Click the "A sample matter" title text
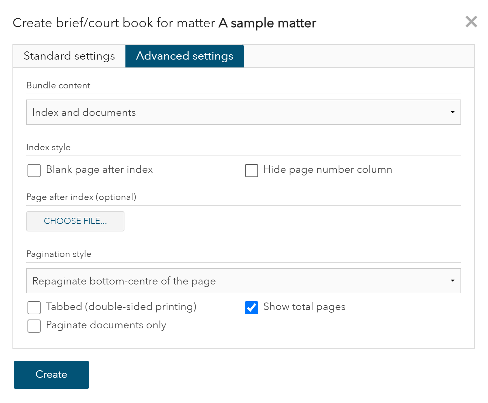 tap(267, 23)
